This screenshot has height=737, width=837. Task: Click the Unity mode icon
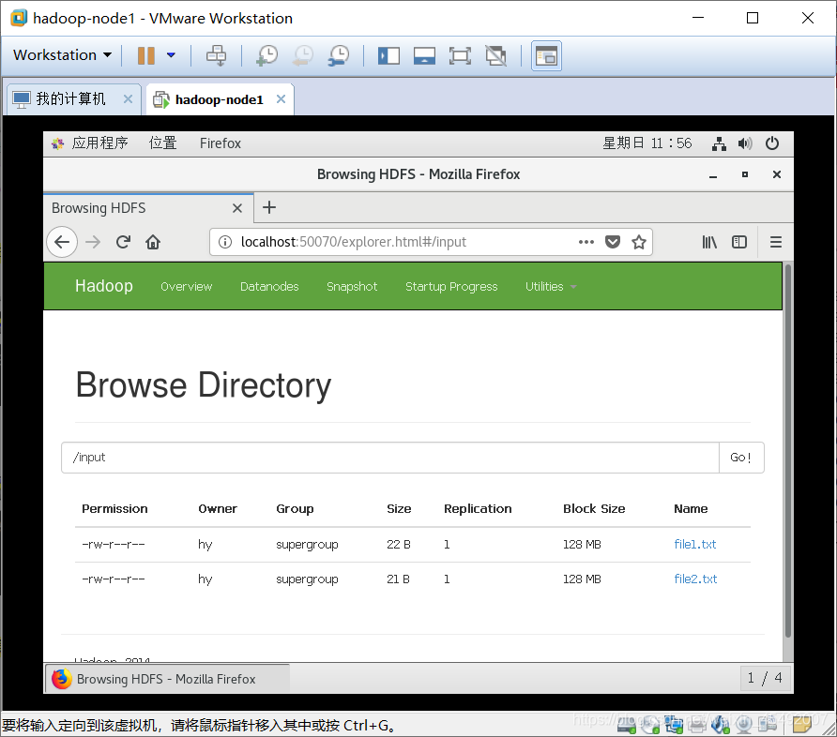pyautogui.click(x=495, y=55)
